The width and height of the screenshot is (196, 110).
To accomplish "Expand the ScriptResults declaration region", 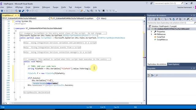I will click(x=14, y=92).
